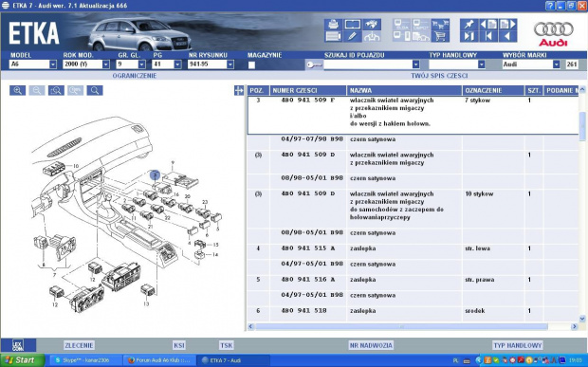The height and width of the screenshot is (367, 588).
Task: Click the vertical scrollbar down arrow
Action: (582, 319)
